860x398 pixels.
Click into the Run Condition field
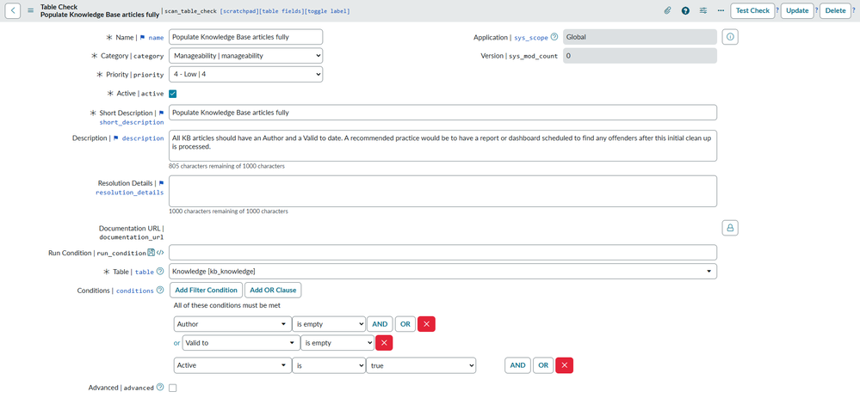[442, 253]
